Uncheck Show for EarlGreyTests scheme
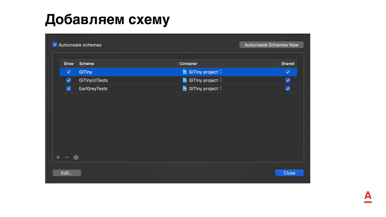 click(x=69, y=89)
